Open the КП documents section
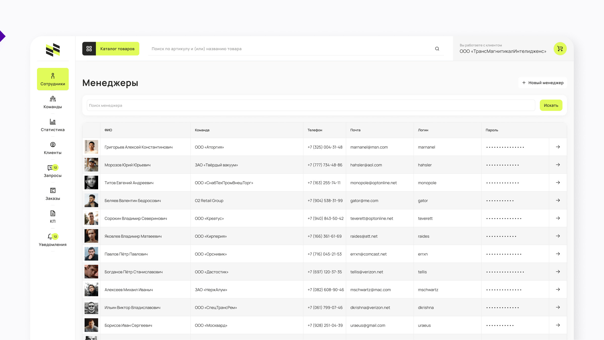This screenshot has height=340, width=604. point(53,217)
